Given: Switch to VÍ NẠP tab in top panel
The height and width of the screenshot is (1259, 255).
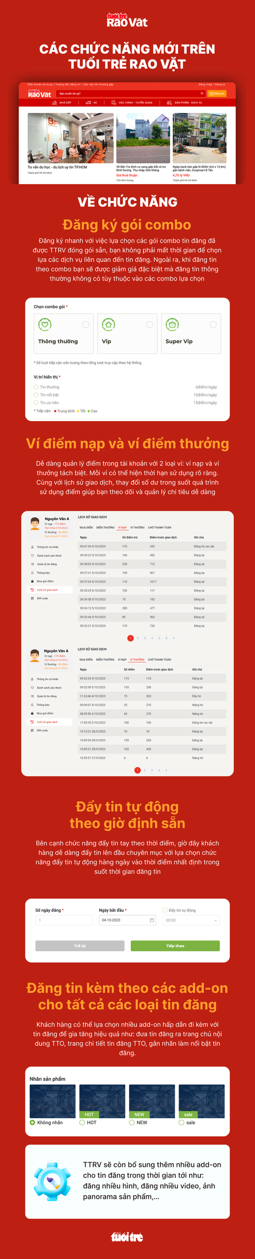Looking at the screenshot, I should (122, 528).
